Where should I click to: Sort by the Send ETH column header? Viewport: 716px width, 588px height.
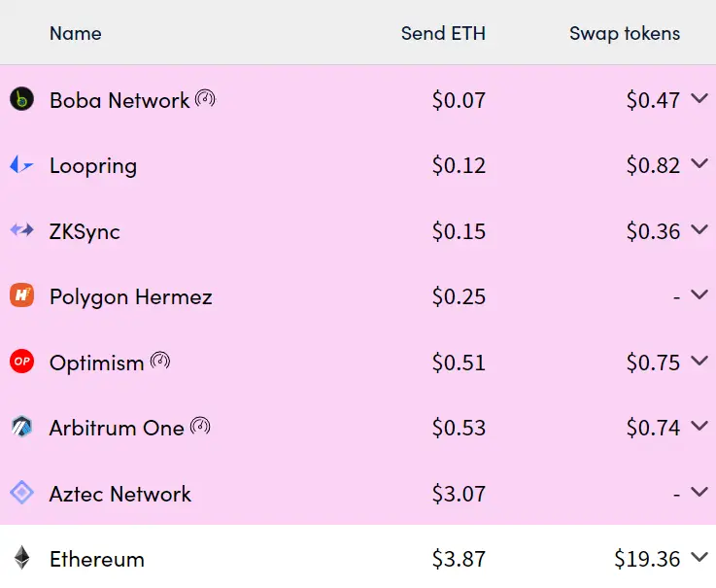(443, 33)
